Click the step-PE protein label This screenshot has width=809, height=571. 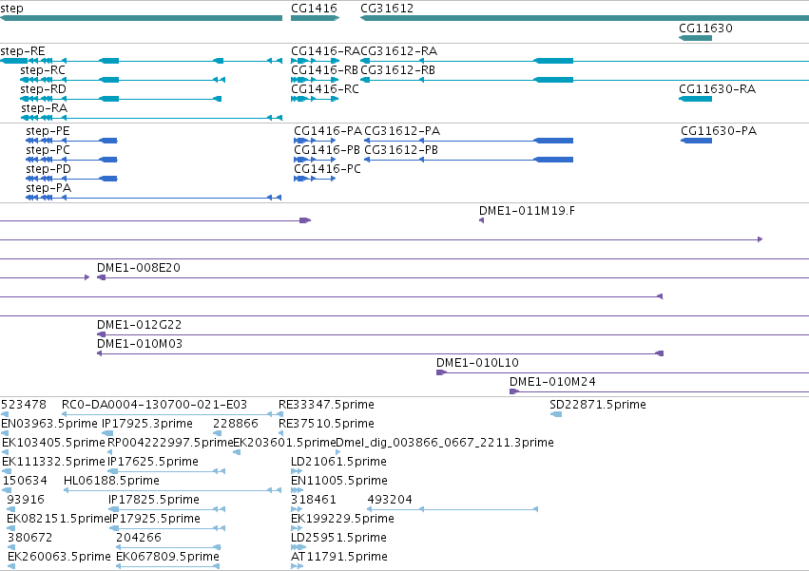pyautogui.click(x=48, y=131)
